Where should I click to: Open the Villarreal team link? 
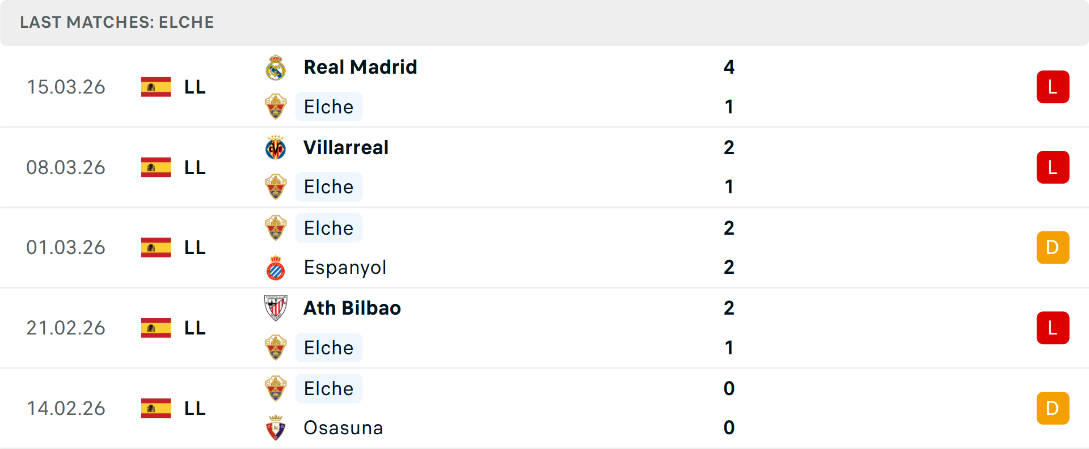coord(346,147)
